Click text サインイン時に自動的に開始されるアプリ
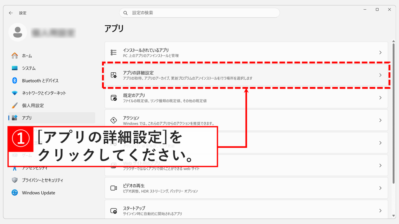Image resolution: width=399 pixels, height=224 pixels. pos(152,214)
